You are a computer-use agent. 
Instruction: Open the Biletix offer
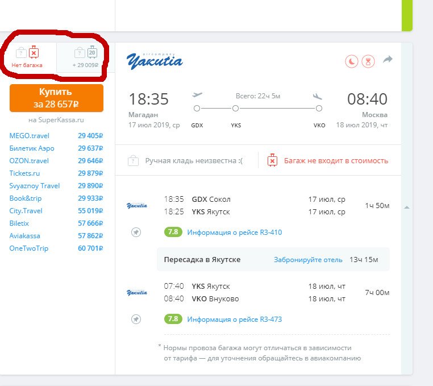pos(56,223)
